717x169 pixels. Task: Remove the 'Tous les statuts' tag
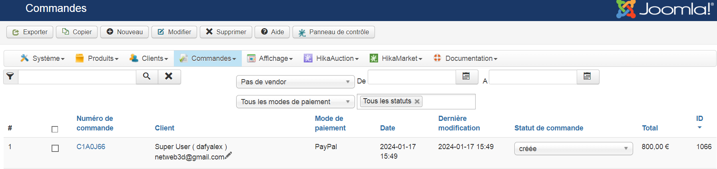417,101
